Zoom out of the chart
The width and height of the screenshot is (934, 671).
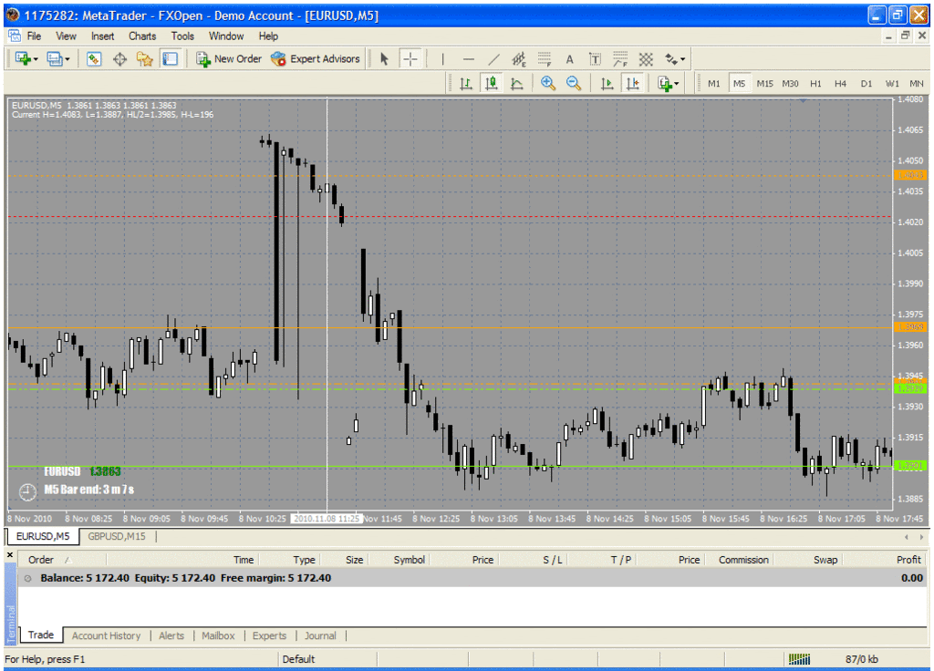[574, 84]
